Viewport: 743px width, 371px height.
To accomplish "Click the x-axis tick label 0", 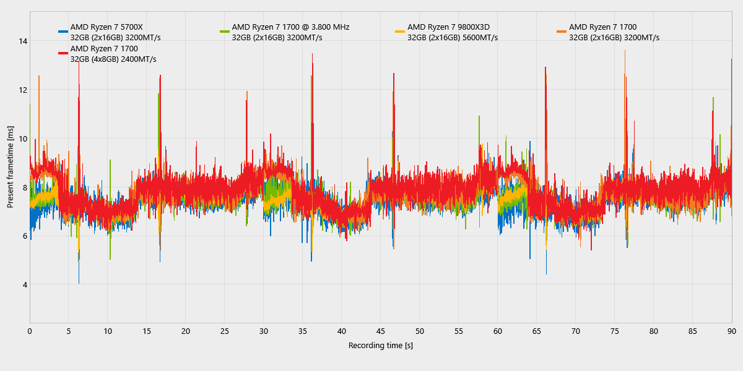I will point(30,331).
